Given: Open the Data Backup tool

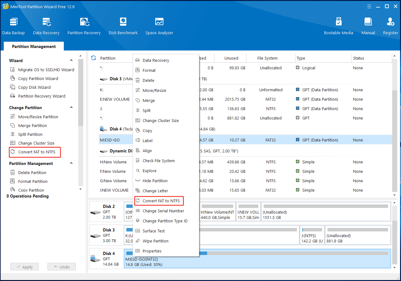Looking at the screenshot, I should [x=14, y=26].
